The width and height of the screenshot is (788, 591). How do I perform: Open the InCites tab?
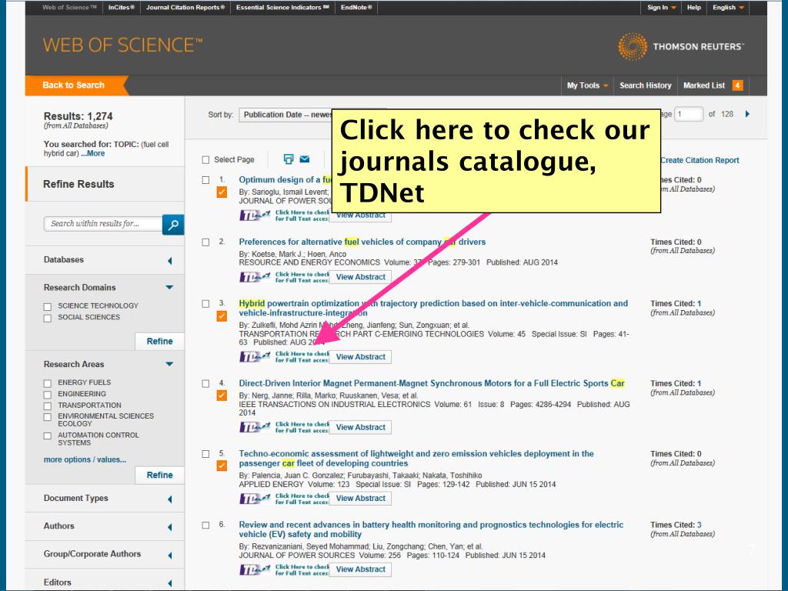pyautogui.click(x=121, y=8)
